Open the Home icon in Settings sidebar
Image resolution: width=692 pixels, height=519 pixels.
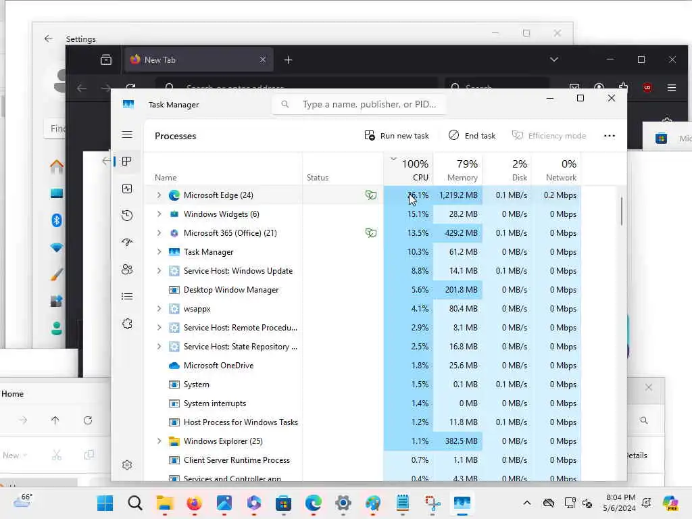pyautogui.click(x=57, y=166)
